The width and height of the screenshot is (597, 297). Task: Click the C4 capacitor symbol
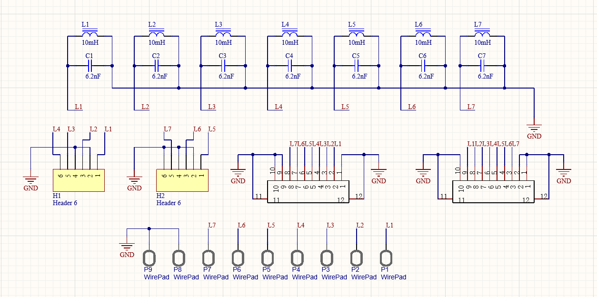pos(290,66)
